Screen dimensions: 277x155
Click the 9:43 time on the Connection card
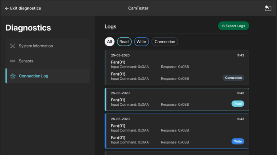pyautogui.click(x=241, y=55)
